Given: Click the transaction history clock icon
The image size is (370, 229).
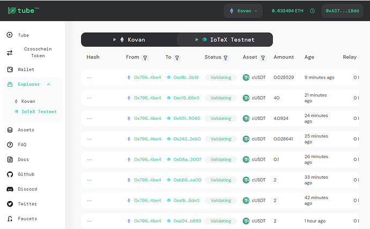Looking at the screenshot, I should pos(312,11).
